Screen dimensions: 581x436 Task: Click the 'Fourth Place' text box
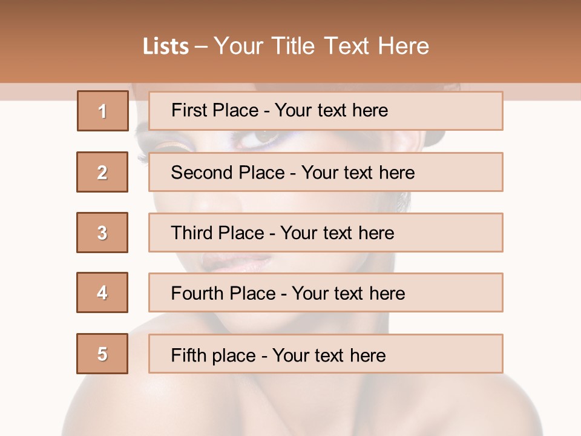point(326,293)
